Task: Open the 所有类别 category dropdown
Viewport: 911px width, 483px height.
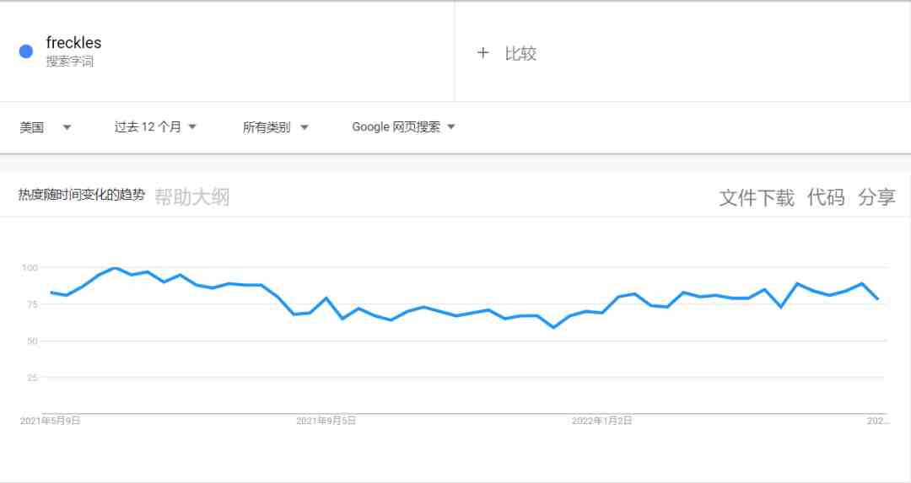Action: point(275,127)
